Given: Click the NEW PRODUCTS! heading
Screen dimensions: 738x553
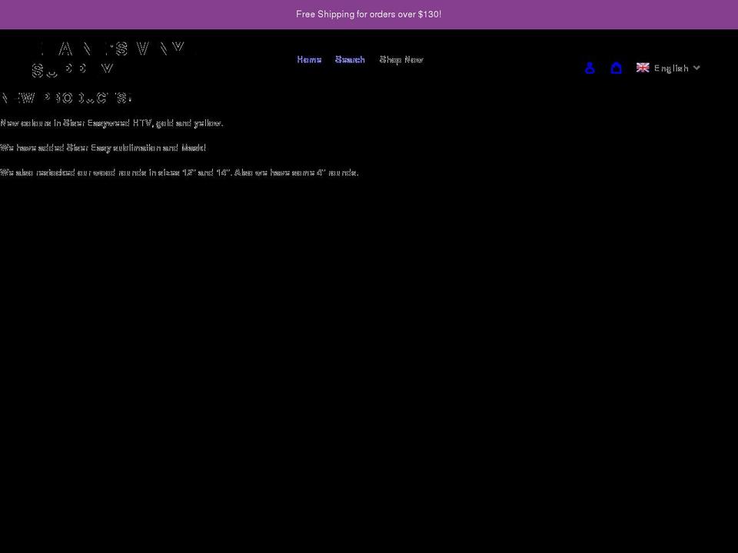Looking at the screenshot, I should pos(67,98).
